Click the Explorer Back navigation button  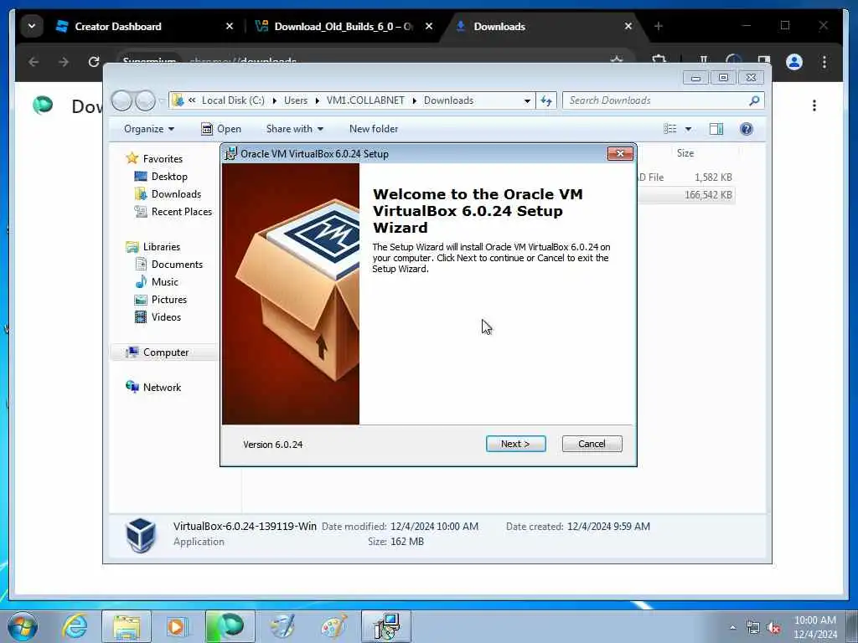point(122,100)
